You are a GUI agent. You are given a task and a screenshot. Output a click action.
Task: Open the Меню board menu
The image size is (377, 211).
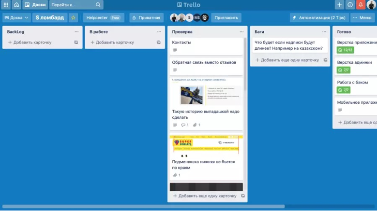[x=362, y=18]
